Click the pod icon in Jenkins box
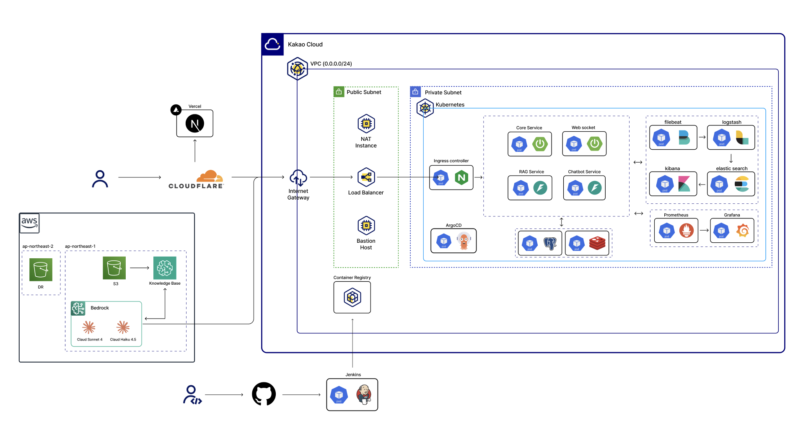Screen dimensions: 798x431 339,395
